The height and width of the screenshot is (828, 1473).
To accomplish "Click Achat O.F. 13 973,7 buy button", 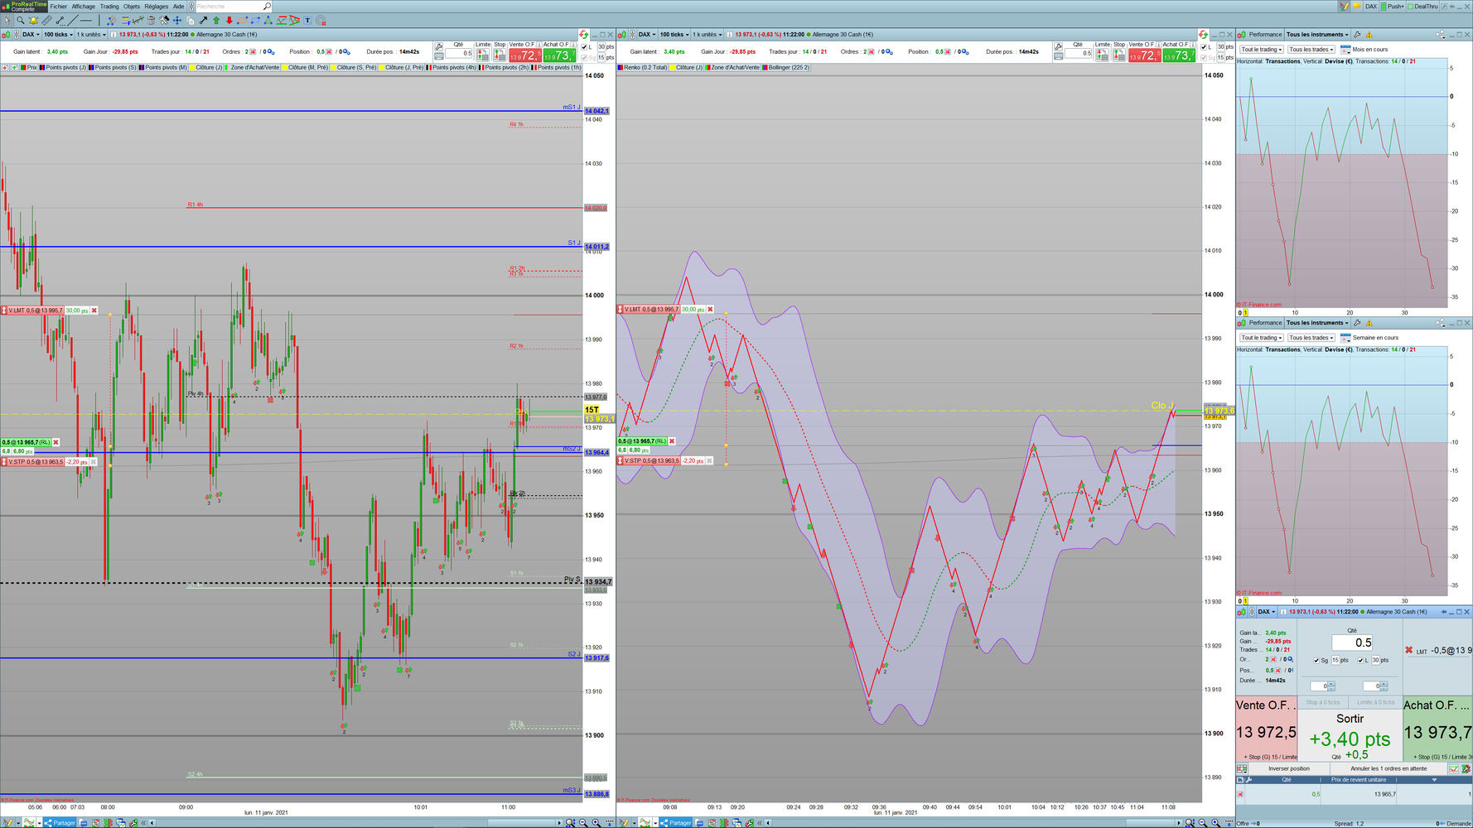I will coord(1437,729).
